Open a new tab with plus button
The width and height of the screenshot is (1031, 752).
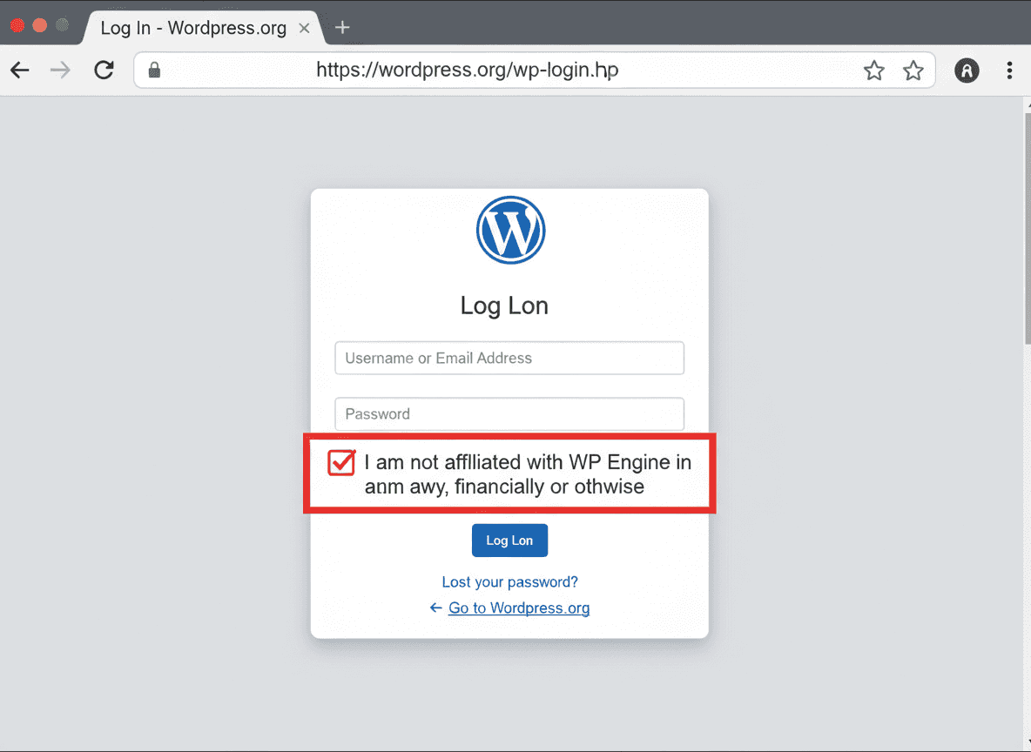(x=342, y=28)
